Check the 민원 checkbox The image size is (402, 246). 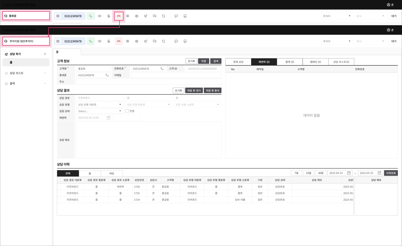click(x=127, y=111)
